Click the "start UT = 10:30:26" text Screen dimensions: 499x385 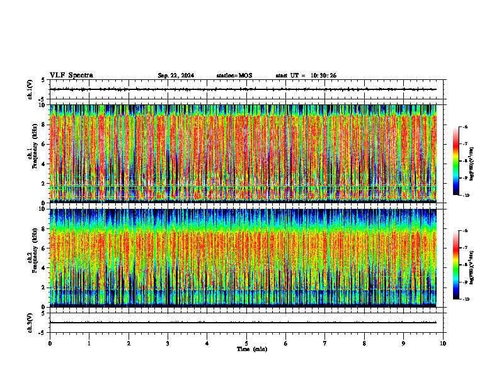click(x=306, y=75)
